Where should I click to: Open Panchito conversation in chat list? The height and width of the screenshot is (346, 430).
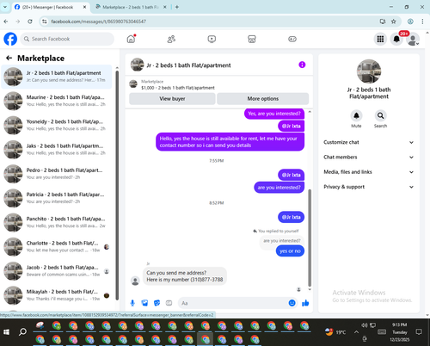(57, 223)
